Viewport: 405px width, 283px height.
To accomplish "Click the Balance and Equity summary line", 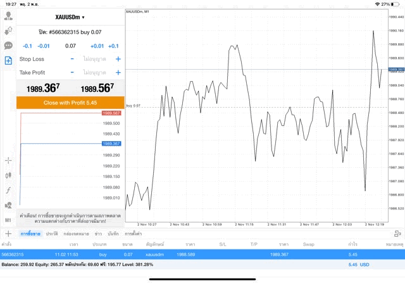I will pyautogui.click(x=77, y=265).
